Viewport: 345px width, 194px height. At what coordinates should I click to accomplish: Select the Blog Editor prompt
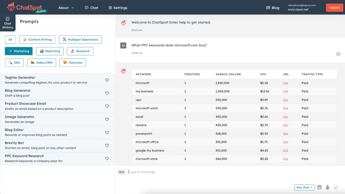(x=57, y=132)
